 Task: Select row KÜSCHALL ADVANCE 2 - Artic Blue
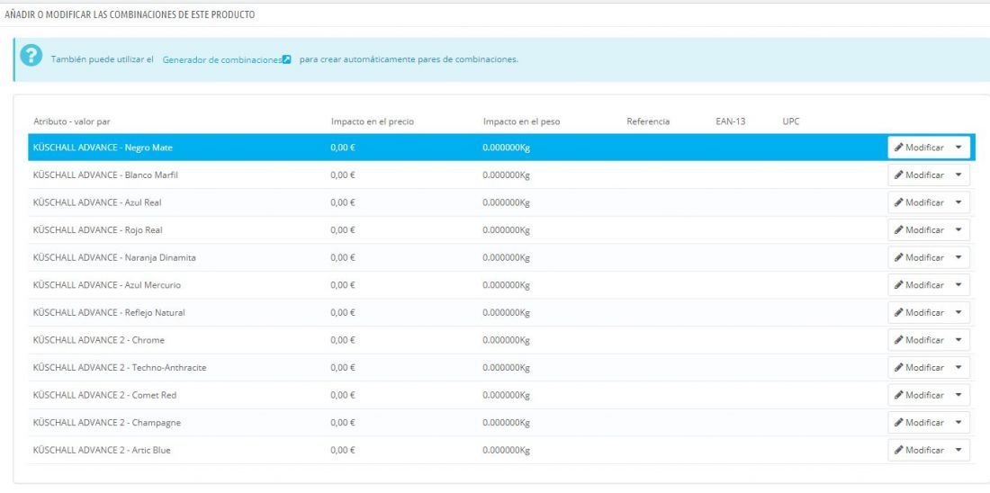coord(501,450)
